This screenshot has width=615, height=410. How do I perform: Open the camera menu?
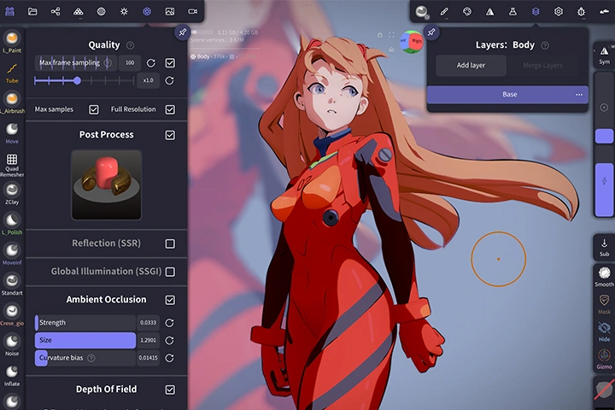tap(192, 11)
